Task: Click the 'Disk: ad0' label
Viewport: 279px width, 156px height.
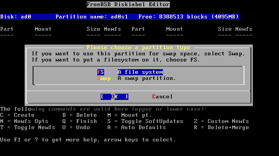Action: [16, 17]
